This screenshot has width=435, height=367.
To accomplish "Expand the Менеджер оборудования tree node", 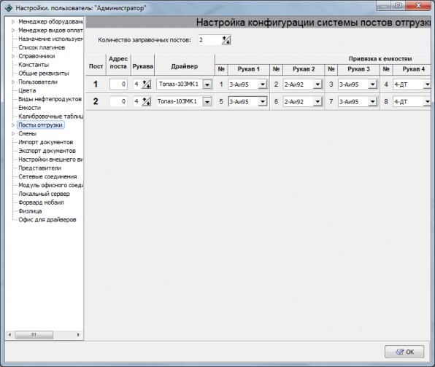I will point(12,22).
